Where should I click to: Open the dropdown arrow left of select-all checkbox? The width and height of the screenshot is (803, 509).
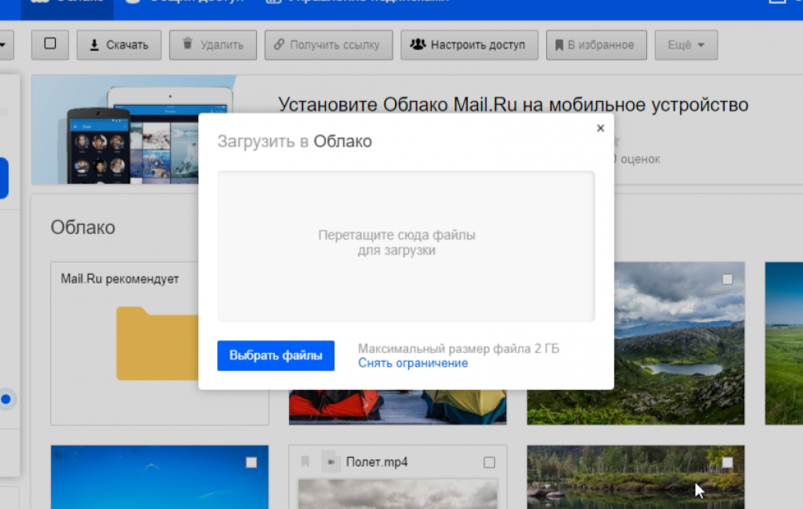[x=3, y=45]
